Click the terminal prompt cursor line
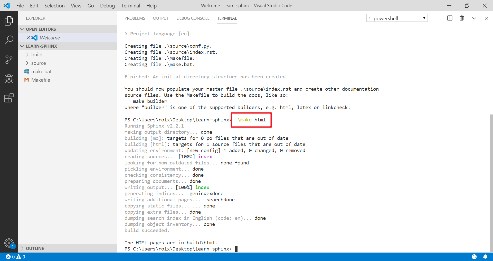 click(181, 249)
